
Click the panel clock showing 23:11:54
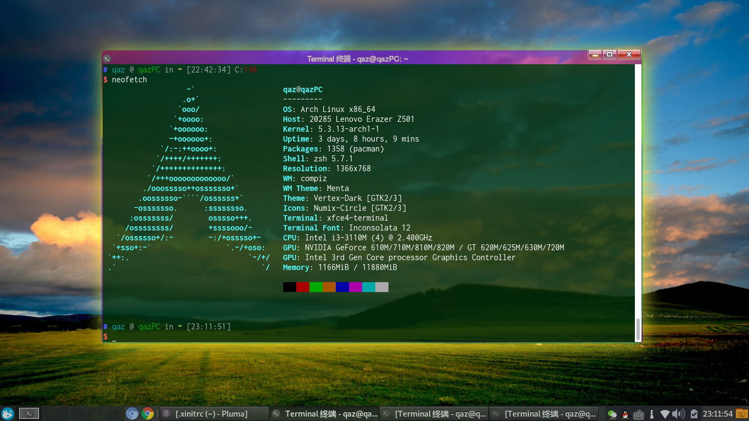point(718,414)
